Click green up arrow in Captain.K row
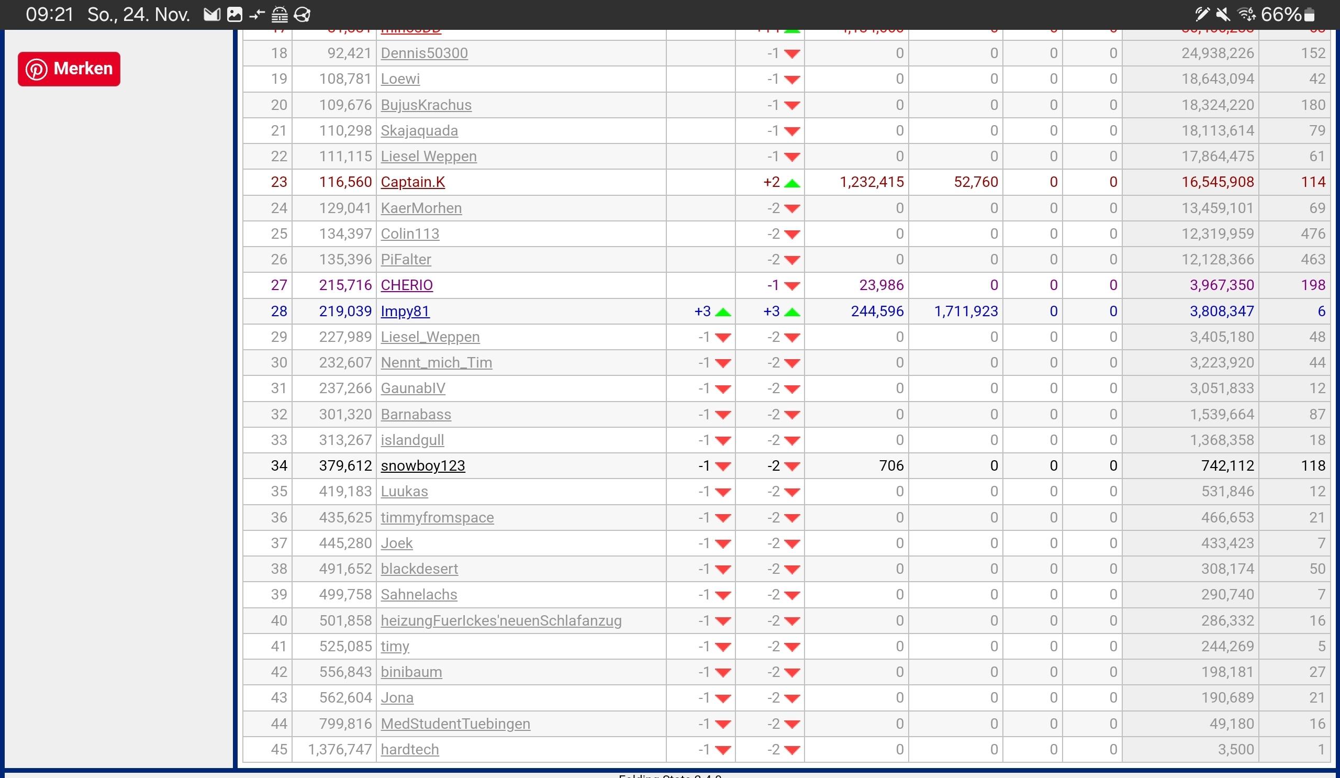The image size is (1340, 778). 792,183
